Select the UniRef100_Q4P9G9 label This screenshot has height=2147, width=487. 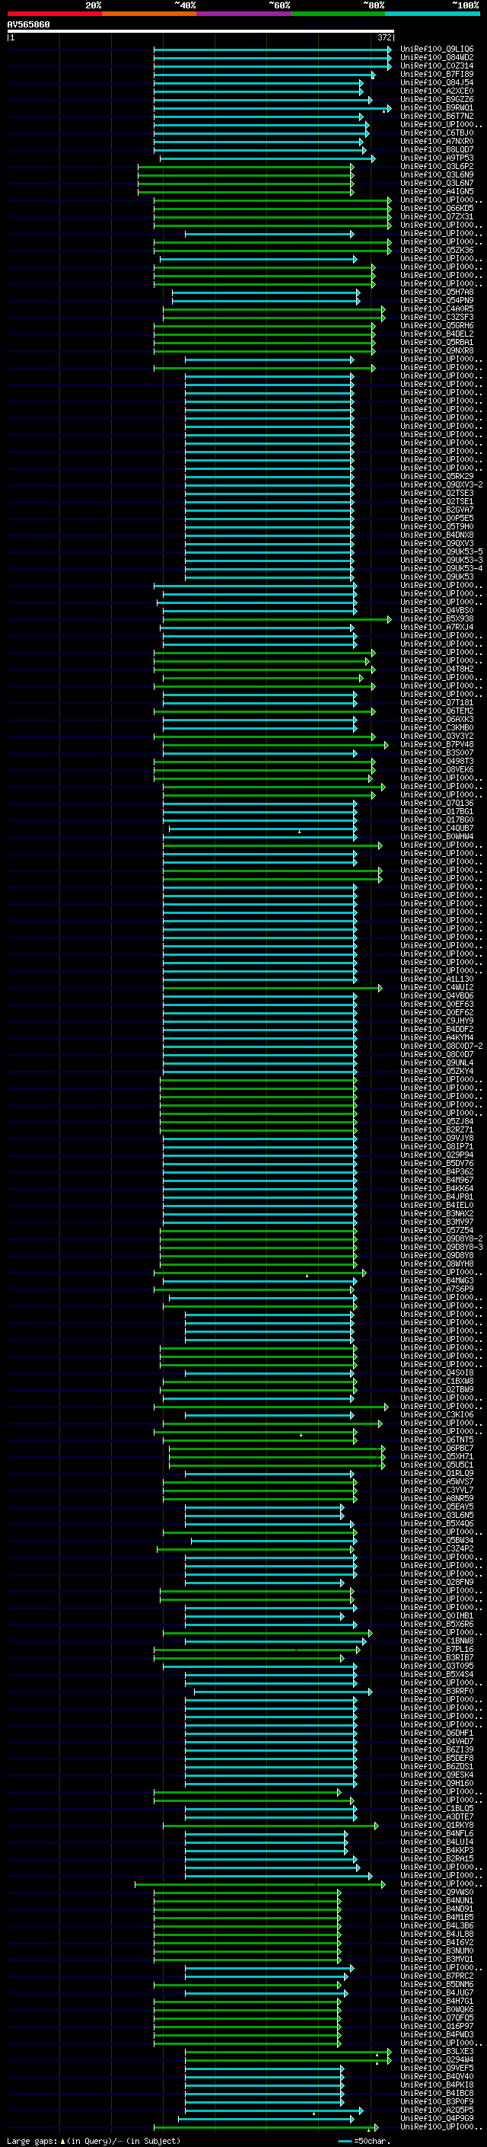click(437, 2117)
